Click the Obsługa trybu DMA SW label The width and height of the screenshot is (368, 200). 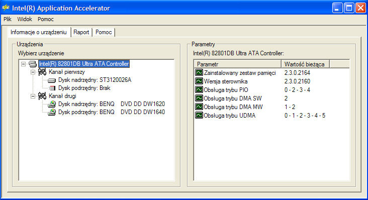coord(233,98)
